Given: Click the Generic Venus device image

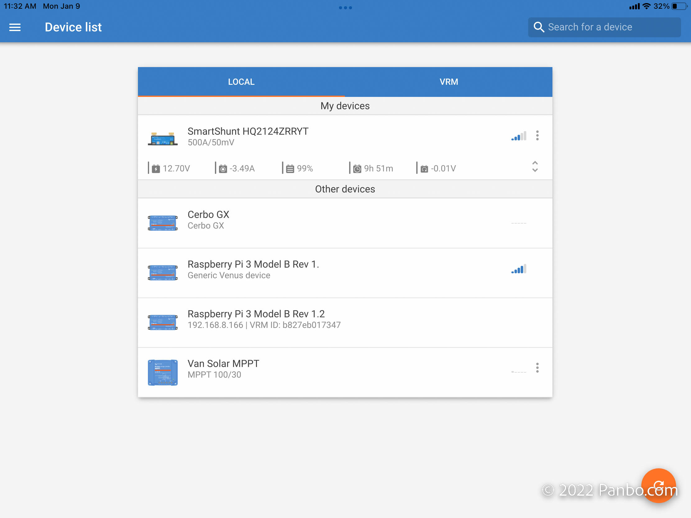Looking at the screenshot, I should coord(163,273).
